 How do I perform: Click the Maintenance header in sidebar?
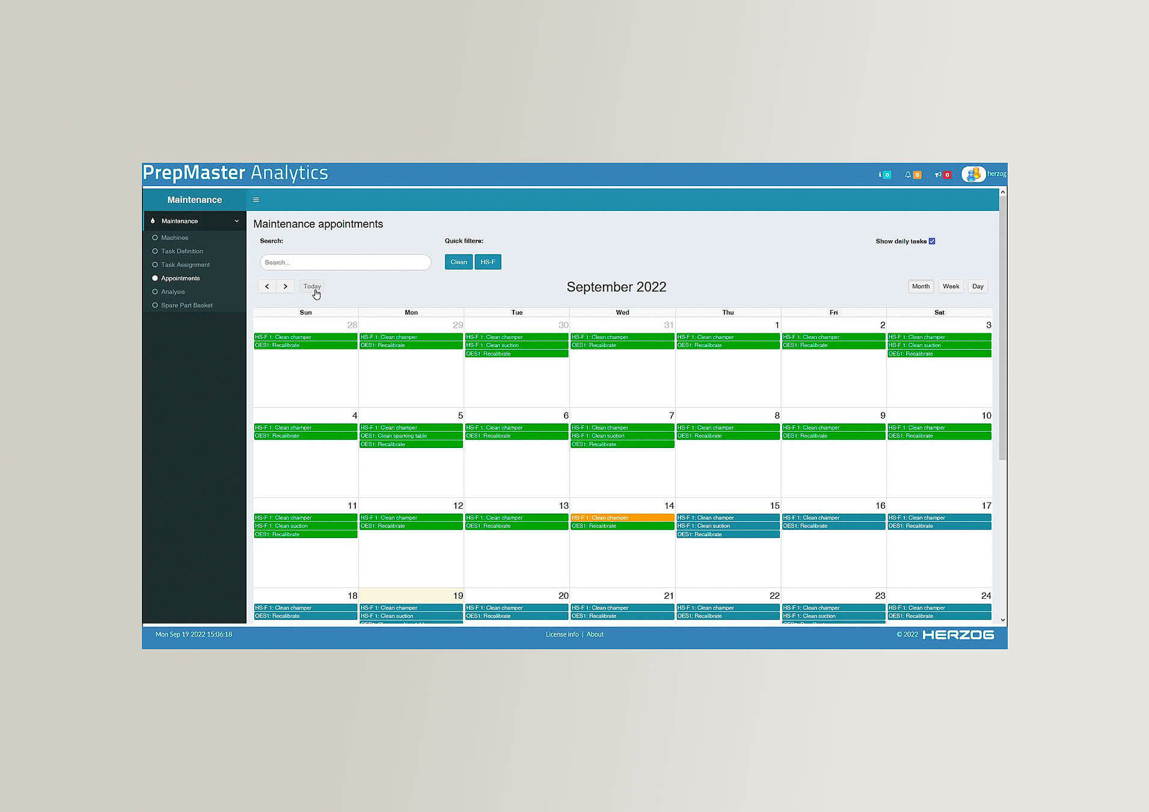pyautogui.click(x=194, y=200)
